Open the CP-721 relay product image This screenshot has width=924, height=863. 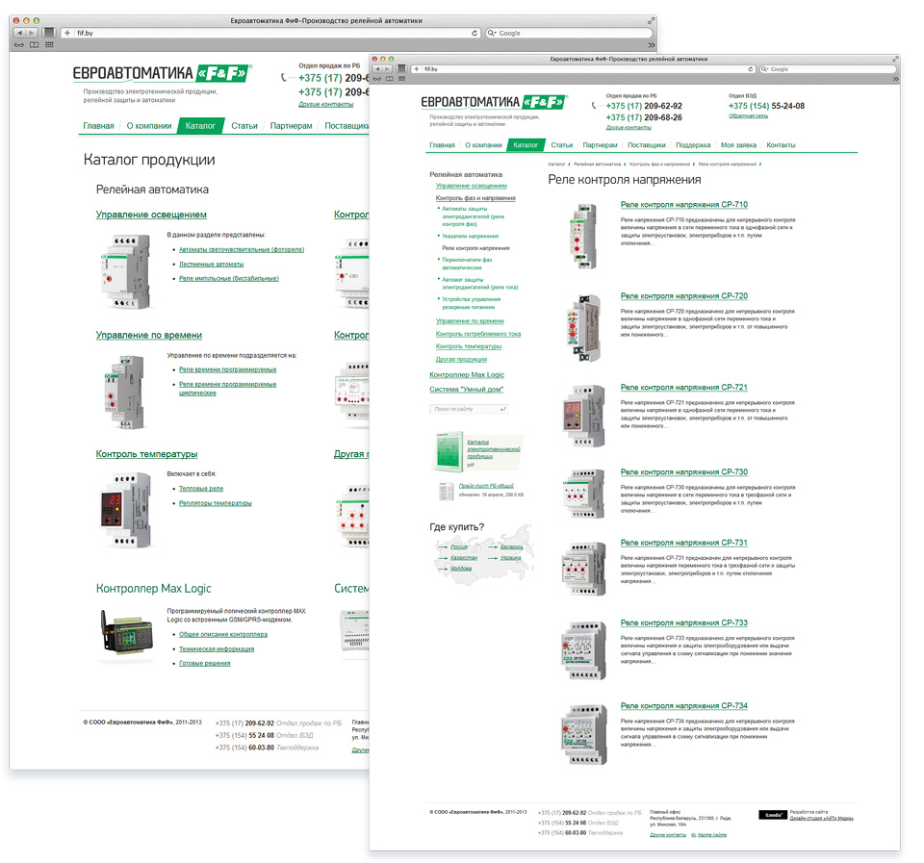[x=583, y=416]
